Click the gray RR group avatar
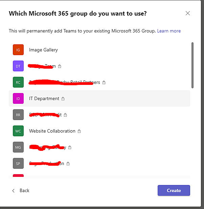 [18, 115]
